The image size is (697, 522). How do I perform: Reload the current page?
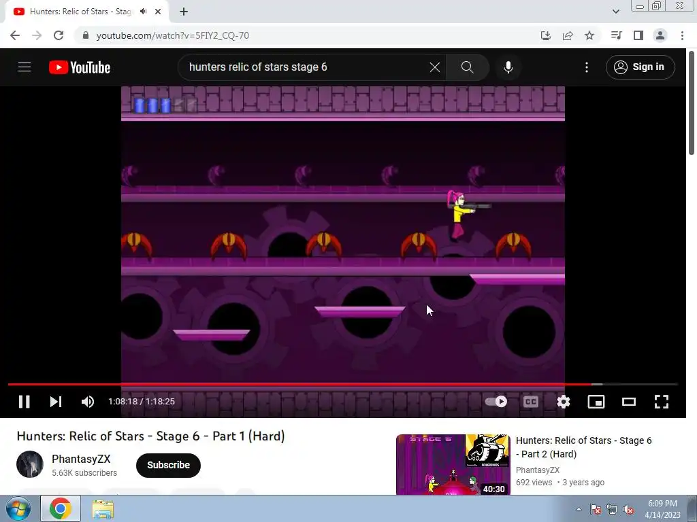[59, 35]
